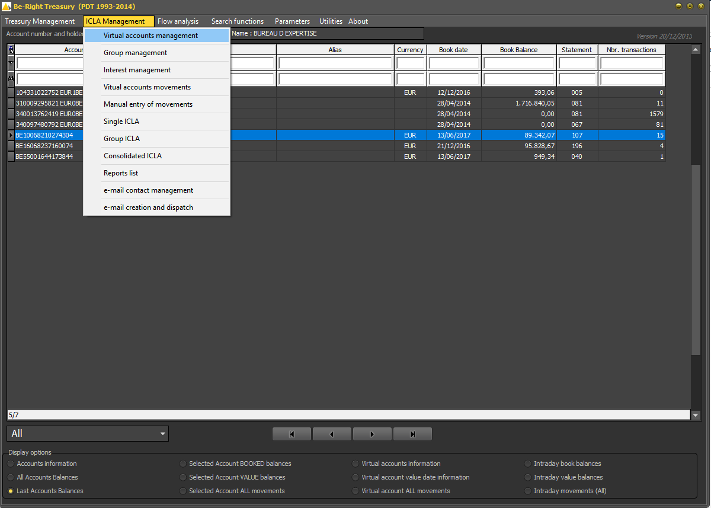Click the Alias filter input field
The width and height of the screenshot is (711, 508).
coord(335,63)
